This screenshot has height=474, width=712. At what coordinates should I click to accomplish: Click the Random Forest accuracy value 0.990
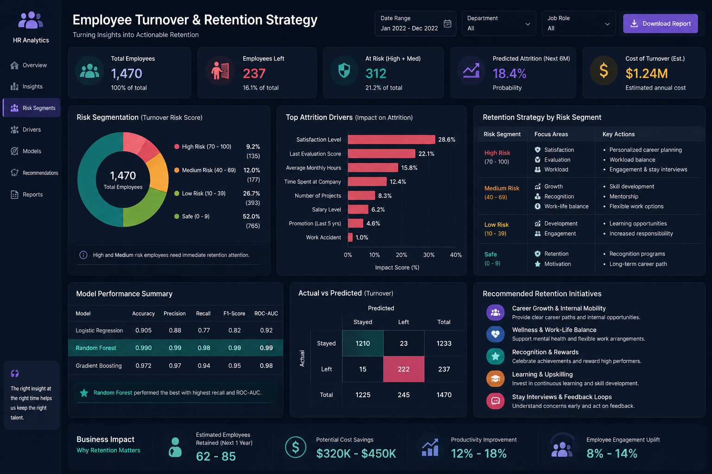pyautogui.click(x=143, y=348)
